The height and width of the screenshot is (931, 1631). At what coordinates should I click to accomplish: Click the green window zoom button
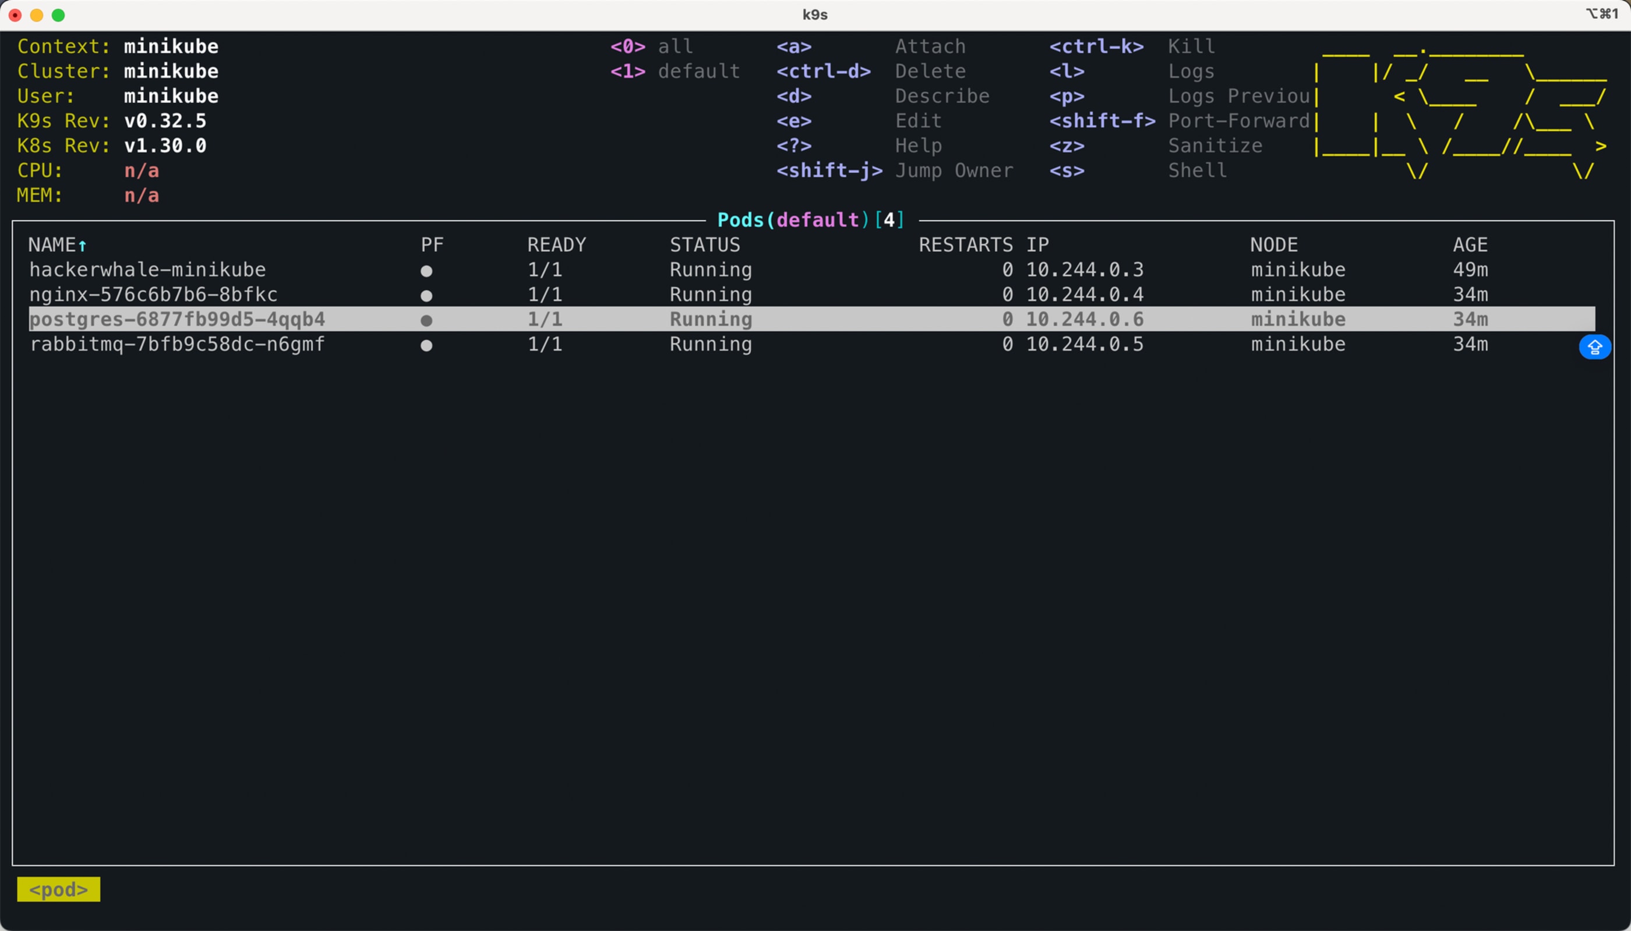58,15
